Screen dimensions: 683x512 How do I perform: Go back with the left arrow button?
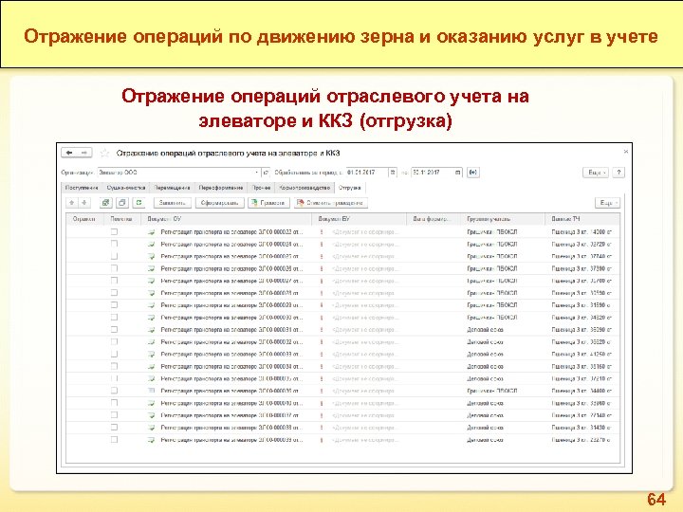point(69,153)
